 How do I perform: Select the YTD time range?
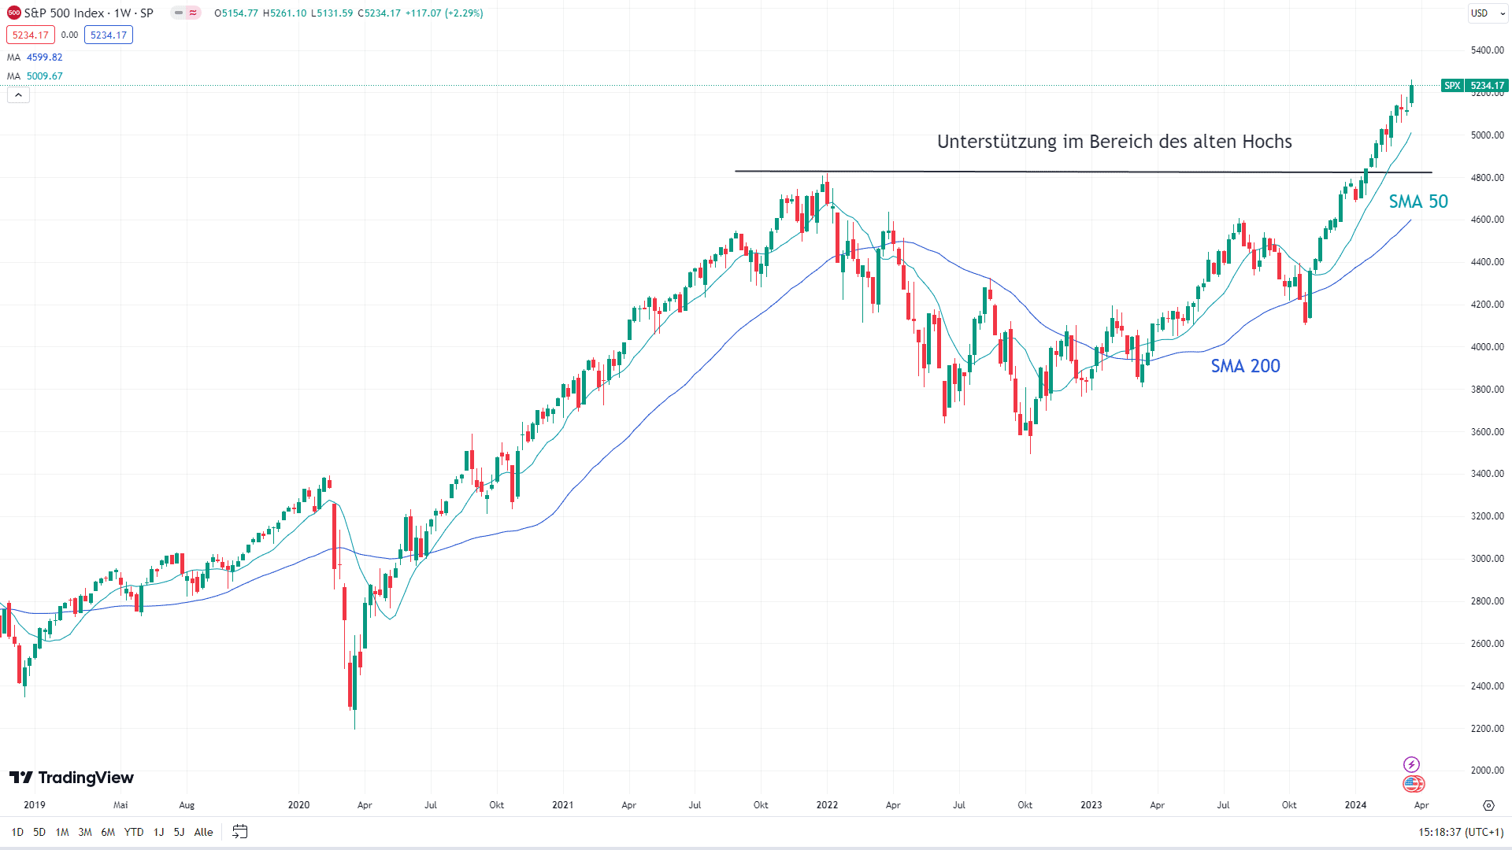pyautogui.click(x=134, y=832)
